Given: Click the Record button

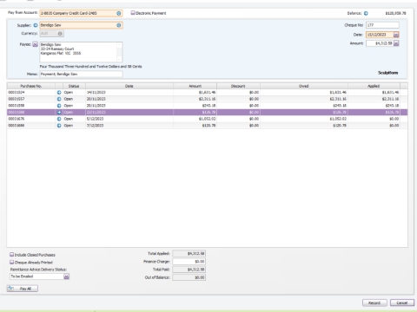Looking at the screenshot, I should coord(374,302).
